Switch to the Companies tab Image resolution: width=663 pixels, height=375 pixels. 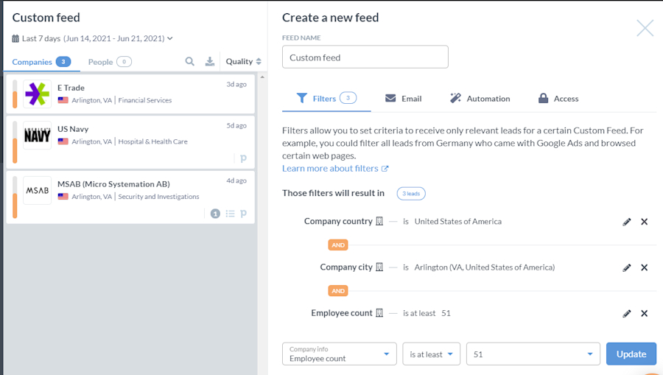(41, 62)
